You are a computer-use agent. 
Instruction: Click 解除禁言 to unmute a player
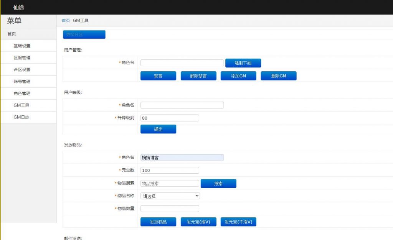(x=198, y=76)
